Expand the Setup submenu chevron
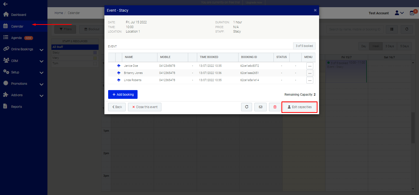 click(42, 73)
